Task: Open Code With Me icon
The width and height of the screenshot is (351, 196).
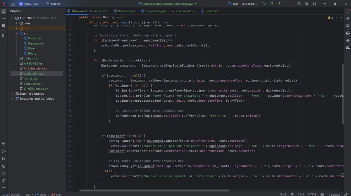Action: point(299,4)
